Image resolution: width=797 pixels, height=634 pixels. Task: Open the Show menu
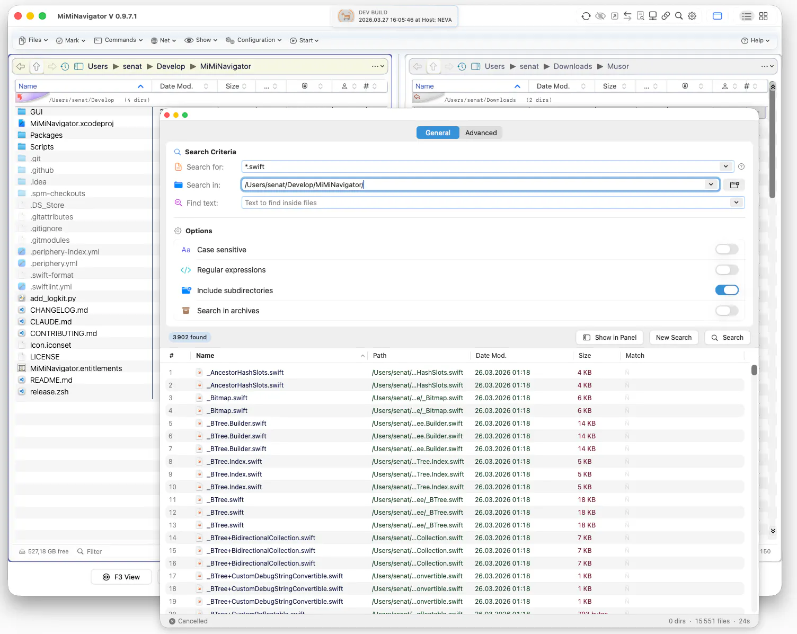[201, 40]
